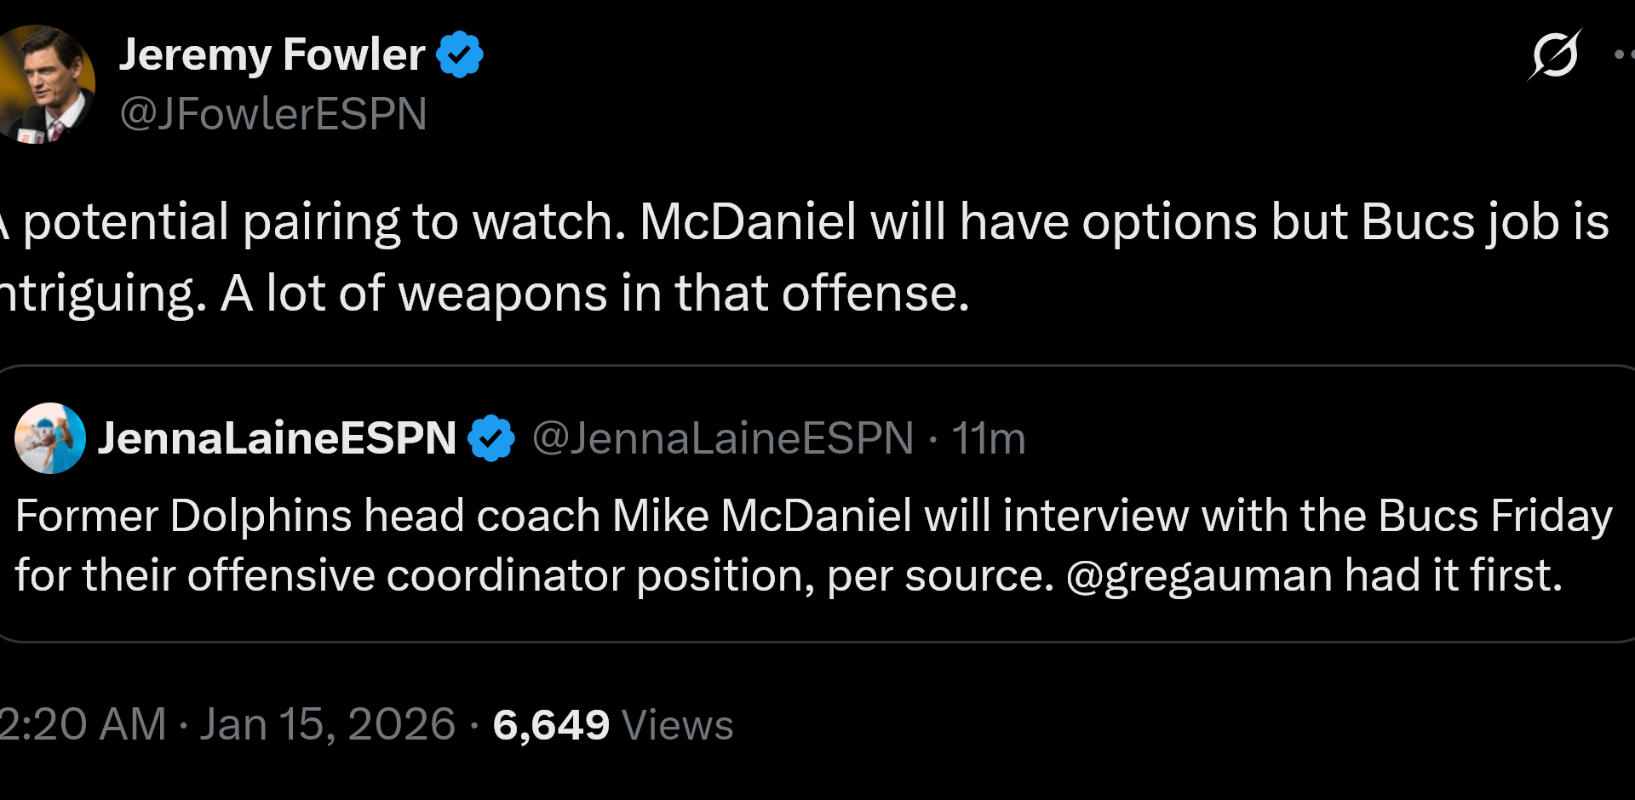
Task: Select Jeremy Fowler's display name
Action: (x=272, y=54)
